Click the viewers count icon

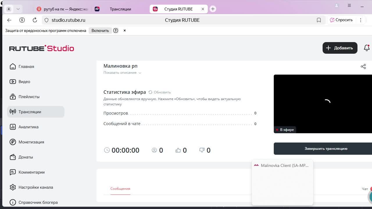coord(154,150)
